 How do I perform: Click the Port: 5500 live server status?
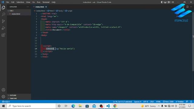pos(168,102)
